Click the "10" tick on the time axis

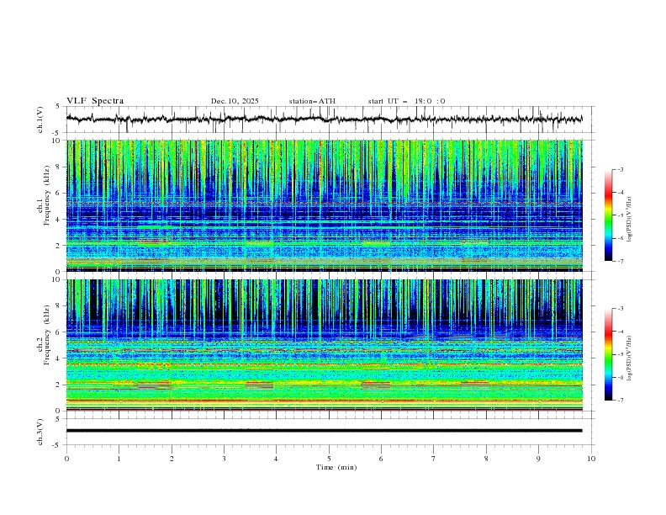coord(591,459)
